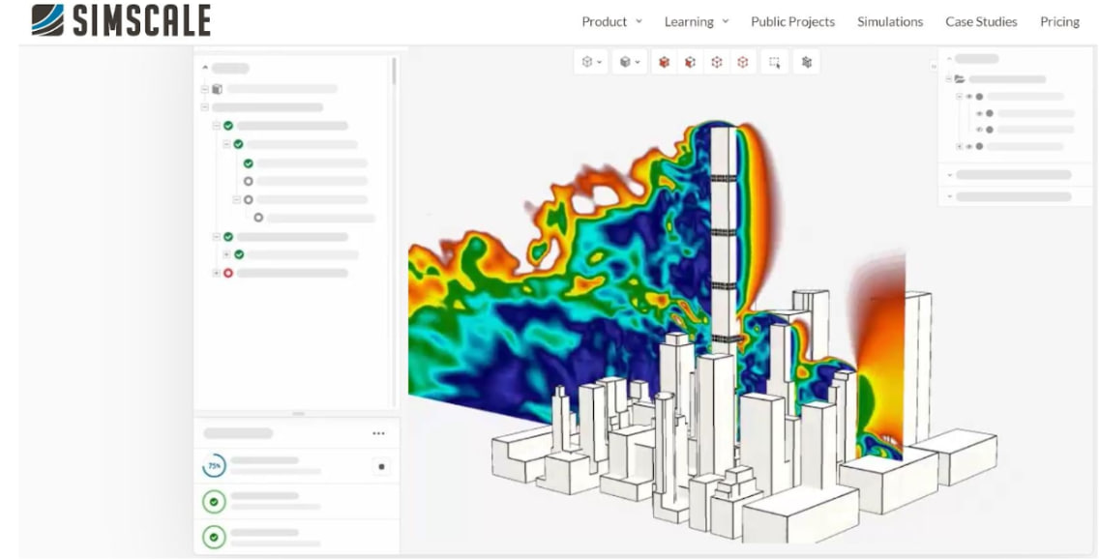Open the Case Studies link
The height and width of the screenshot is (559, 1100).
click(981, 21)
